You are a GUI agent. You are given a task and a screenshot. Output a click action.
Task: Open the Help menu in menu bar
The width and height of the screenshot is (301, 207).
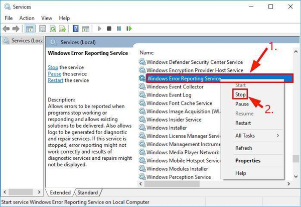[x=64, y=18]
